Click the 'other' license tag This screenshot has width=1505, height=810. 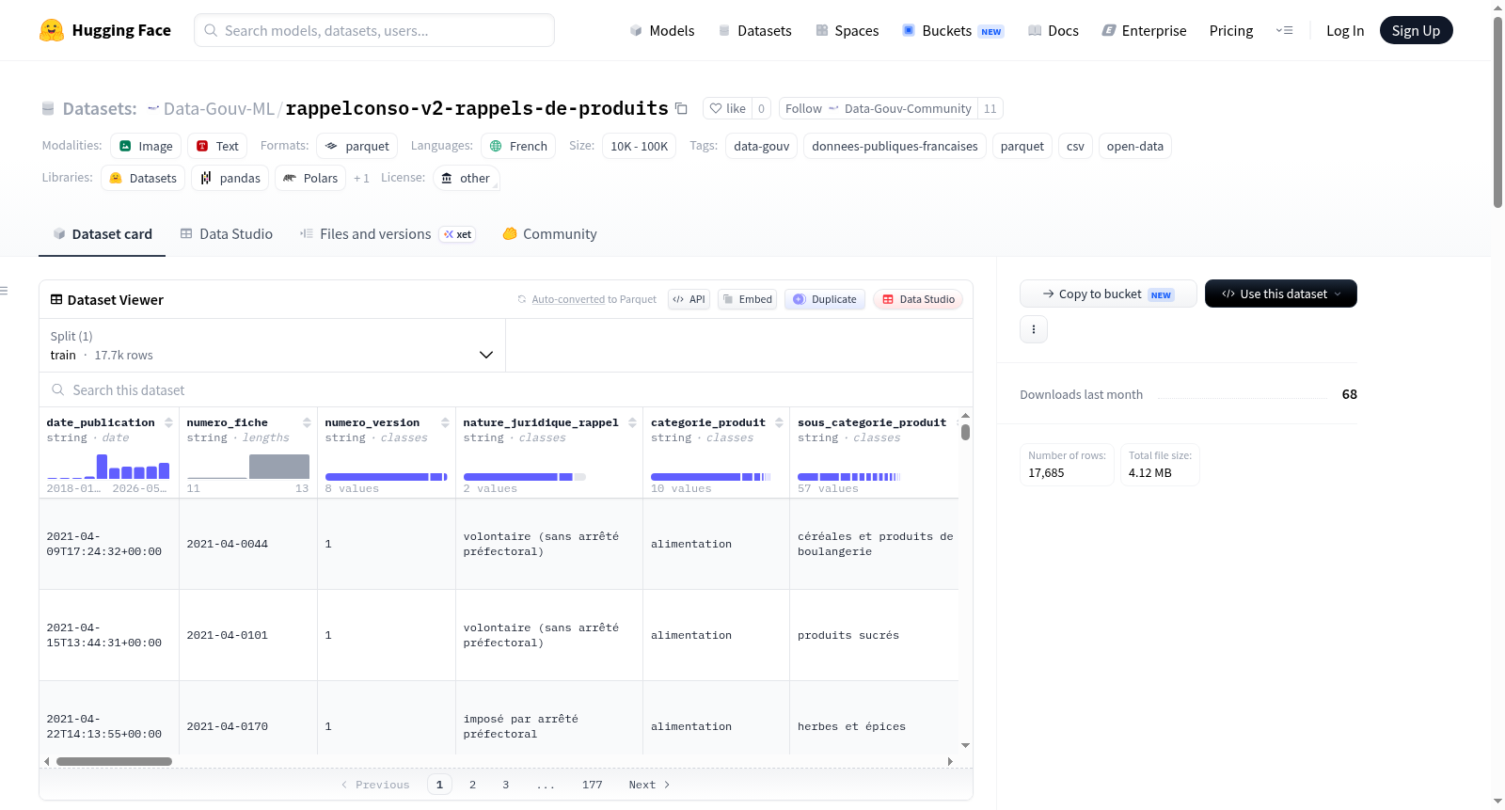coord(467,178)
